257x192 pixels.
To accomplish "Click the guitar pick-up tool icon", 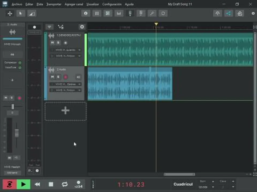I will point(152,13).
